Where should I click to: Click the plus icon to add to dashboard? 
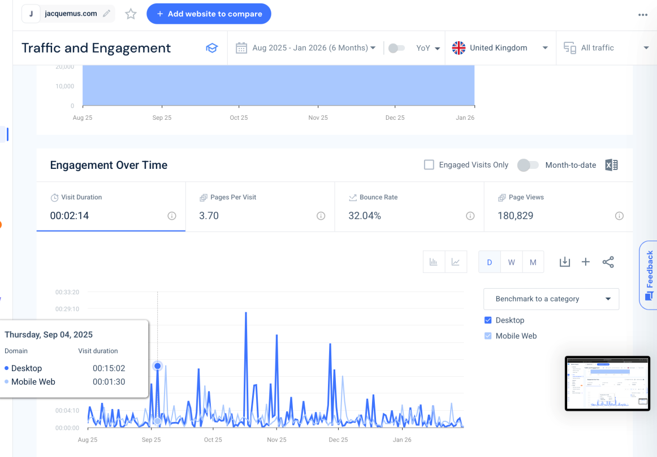(586, 262)
